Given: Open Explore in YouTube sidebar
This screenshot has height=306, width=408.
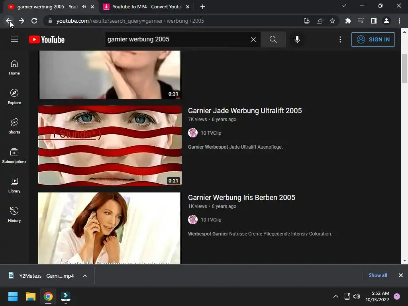Looking at the screenshot, I should pyautogui.click(x=14, y=96).
